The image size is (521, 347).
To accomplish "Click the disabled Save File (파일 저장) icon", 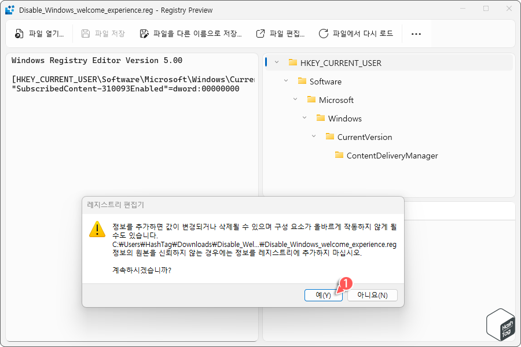I will click(x=86, y=34).
